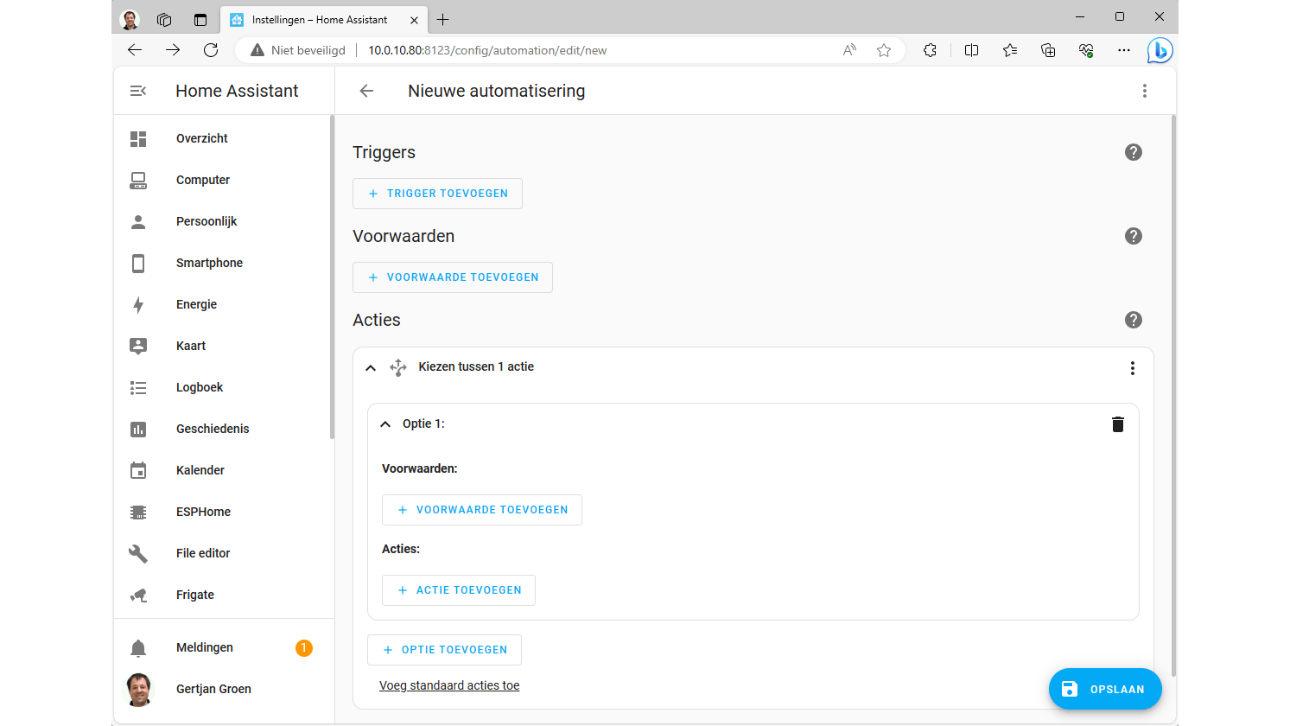Save automation with Opslaan button
This screenshot has height=726, width=1290.
point(1104,689)
